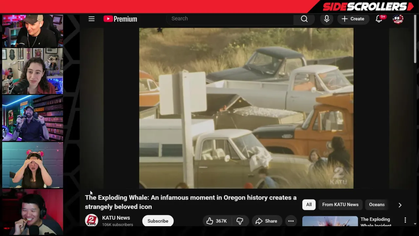The height and width of the screenshot is (236, 419).
Task: Click the video title text
Action: tap(191, 202)
